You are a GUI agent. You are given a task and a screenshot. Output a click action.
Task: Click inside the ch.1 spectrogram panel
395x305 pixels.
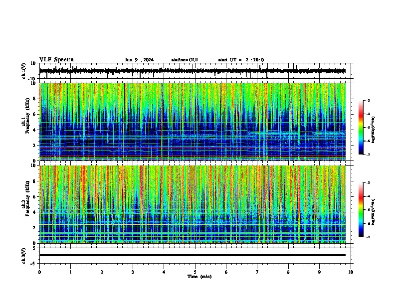click(193, 122)
